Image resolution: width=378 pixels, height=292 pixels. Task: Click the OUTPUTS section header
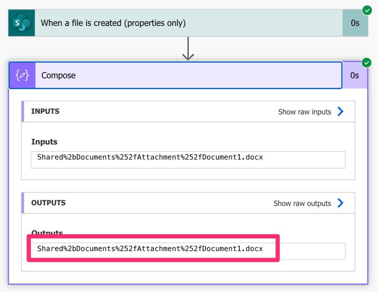(48, 203)
